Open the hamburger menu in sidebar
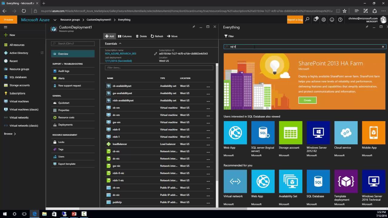This screenshot has height=218, width=388. [x=5, y=27]
